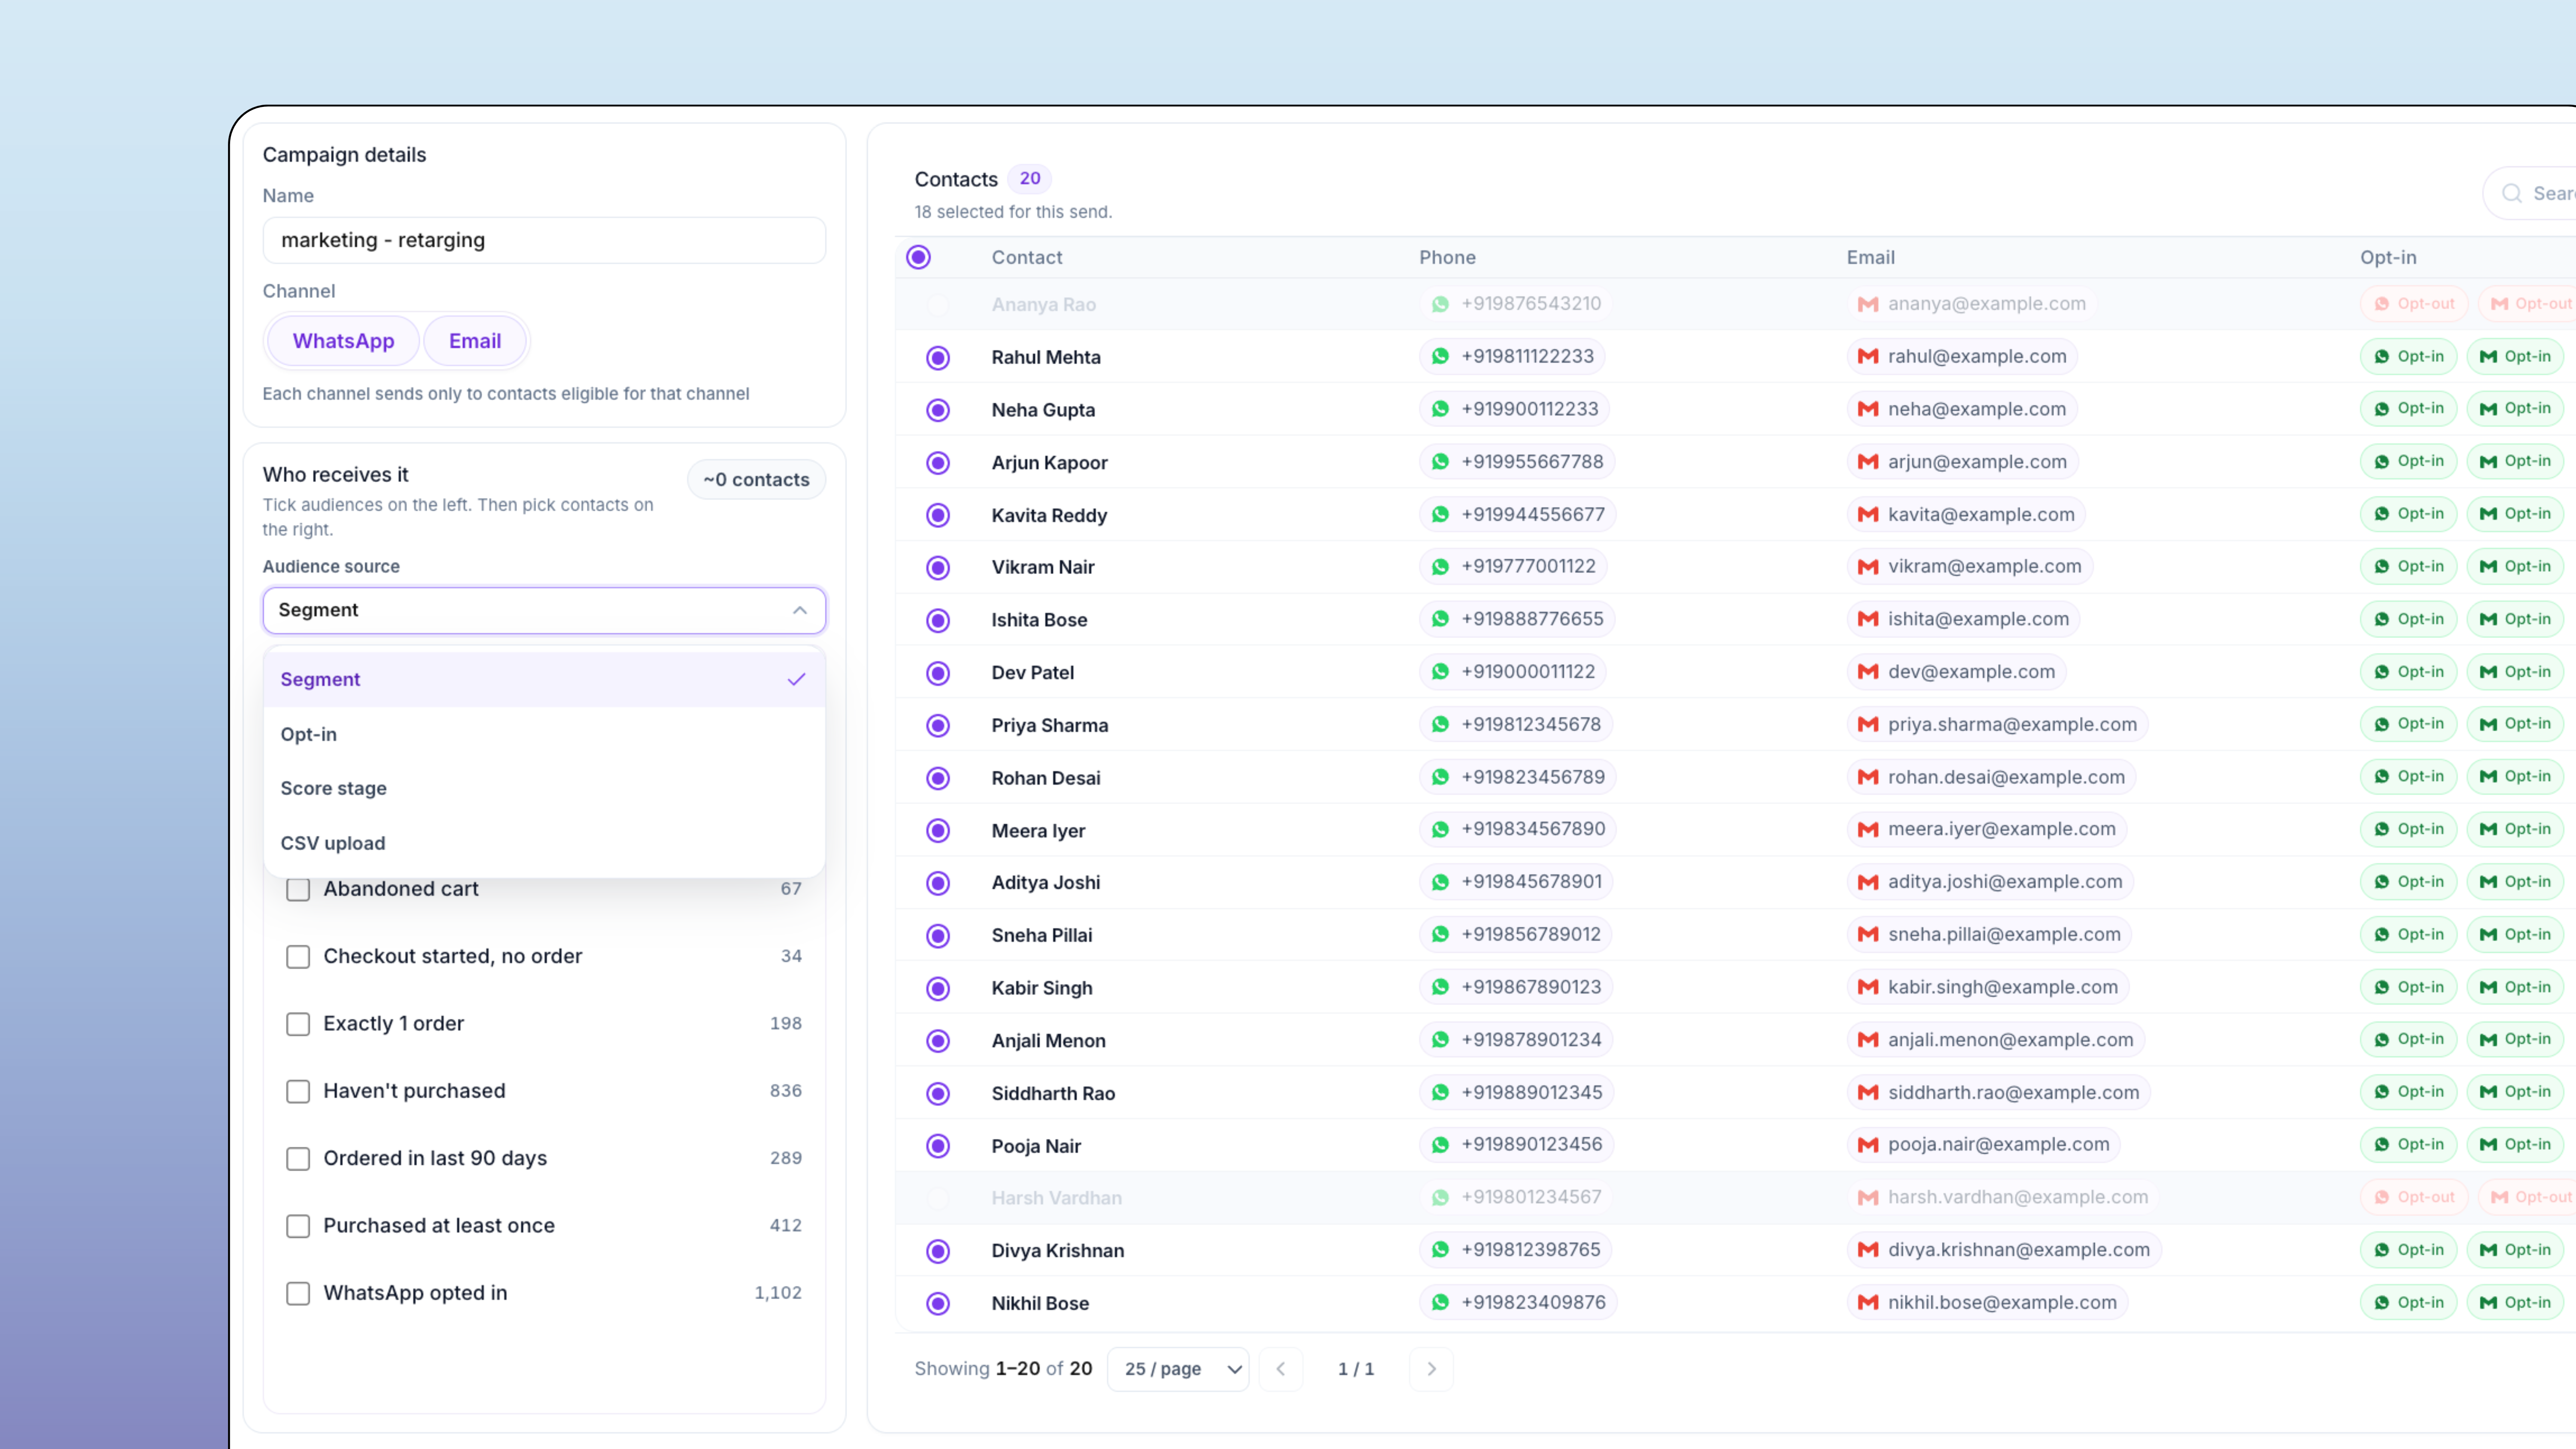Click the campaign Name input field

coord(544,240)
